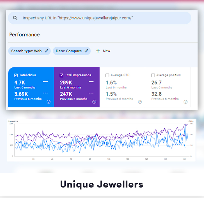This screenshot has width=204, height=198.
Task: Click pencil icon on Search type chip
Action: point(46,51)
